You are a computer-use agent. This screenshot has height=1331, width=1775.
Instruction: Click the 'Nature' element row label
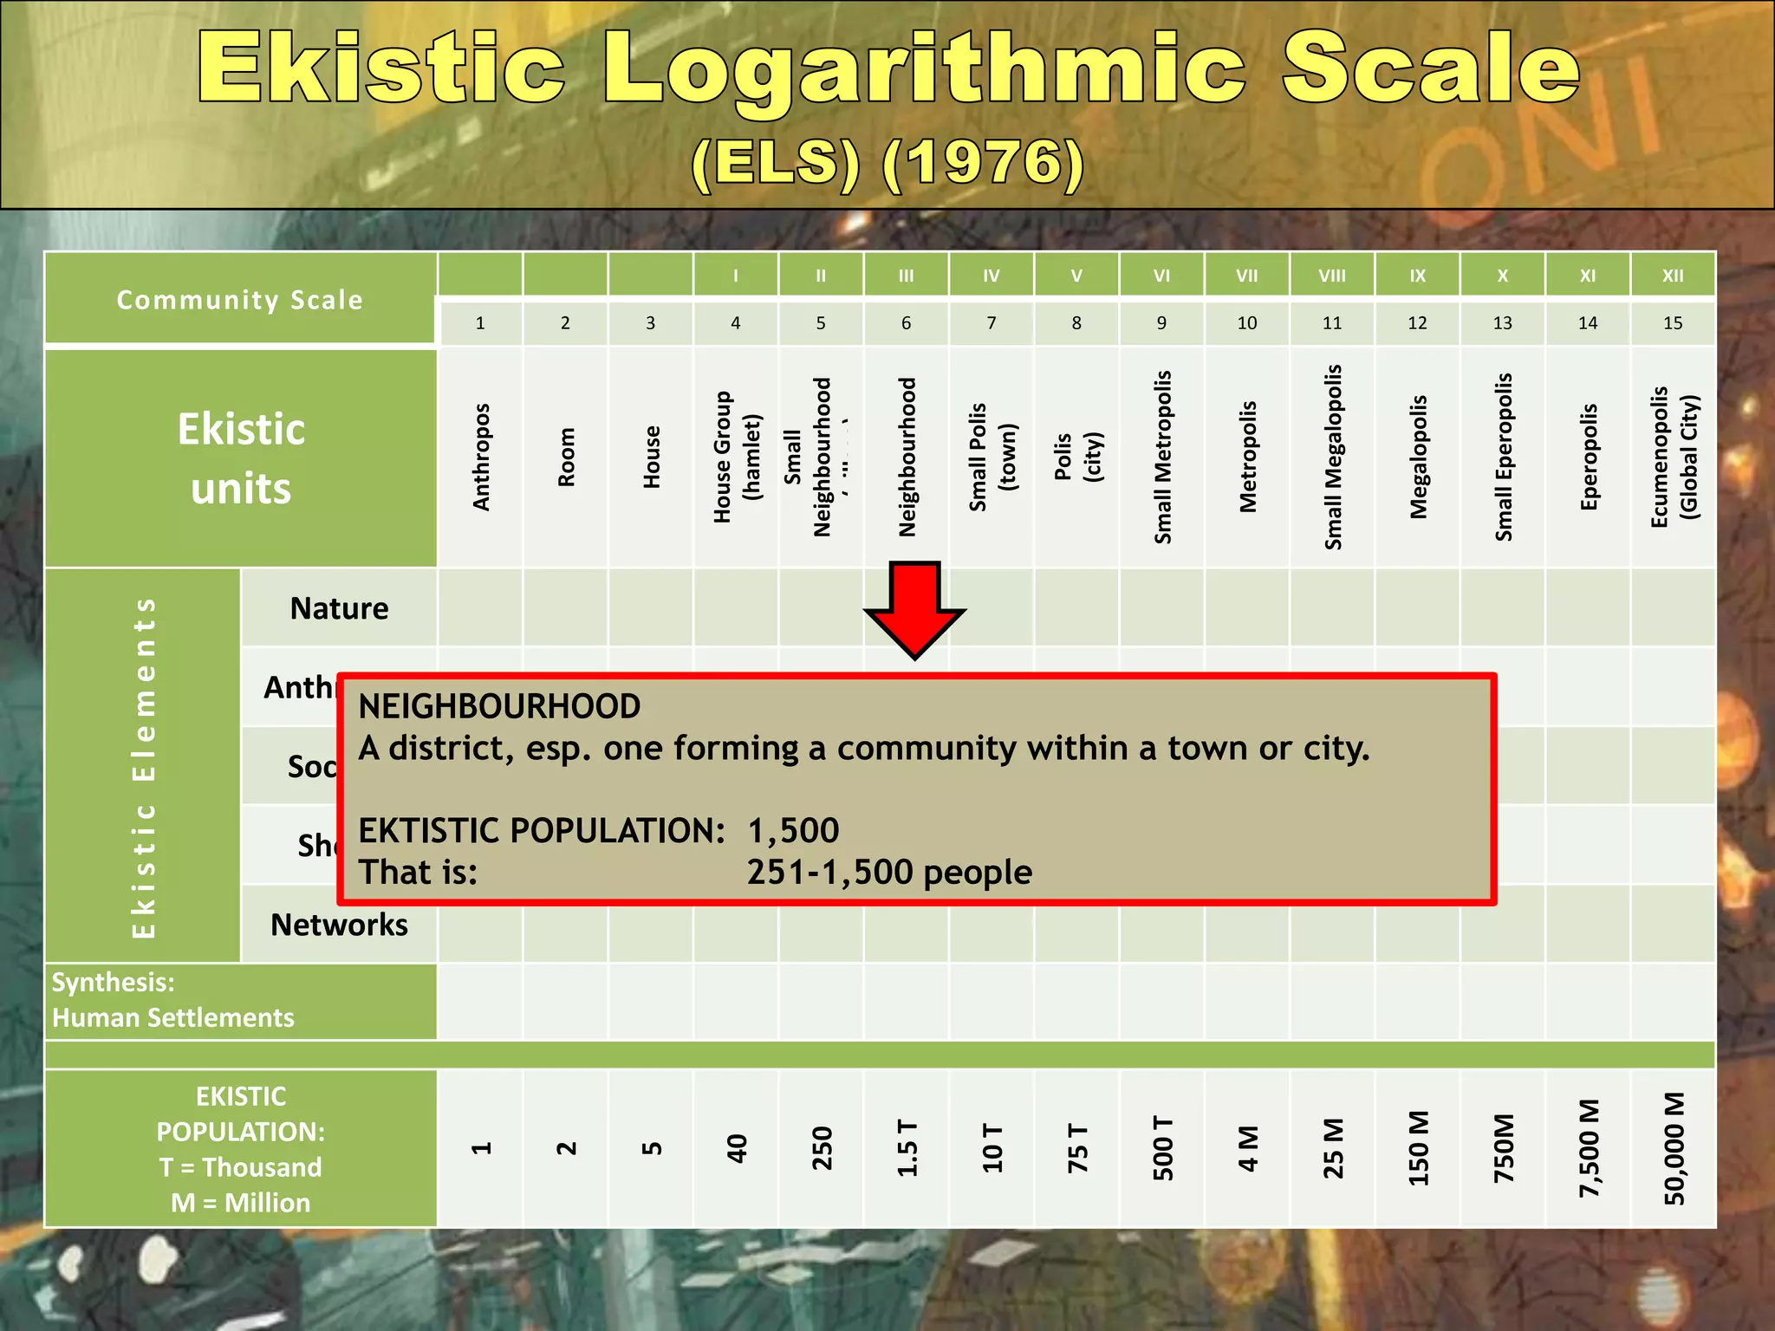(x=339, y=607)
